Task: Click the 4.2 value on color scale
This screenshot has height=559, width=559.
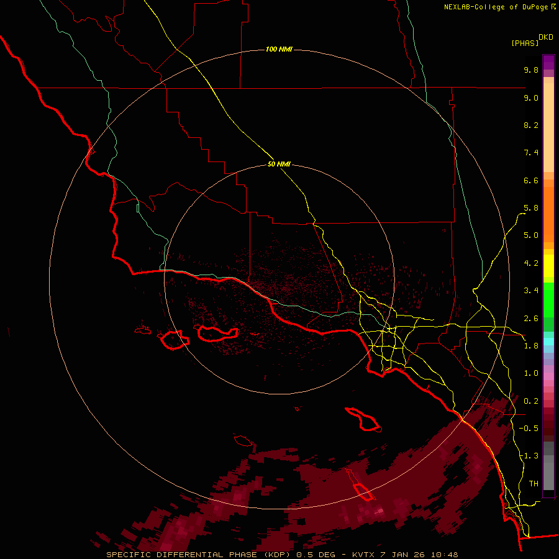Action: 531,263
